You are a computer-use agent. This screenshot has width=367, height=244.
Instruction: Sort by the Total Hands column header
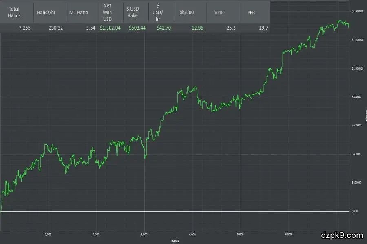point(14,12)
